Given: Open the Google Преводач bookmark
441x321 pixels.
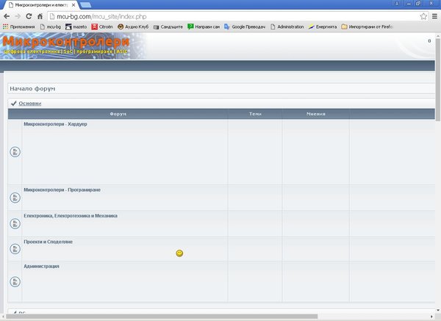Looking at the screenshot, I should tap(245, 26).
